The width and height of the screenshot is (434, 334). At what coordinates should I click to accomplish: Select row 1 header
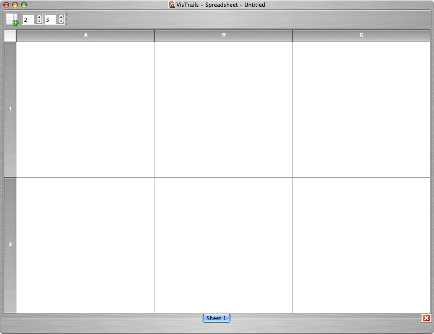[10, 109]
